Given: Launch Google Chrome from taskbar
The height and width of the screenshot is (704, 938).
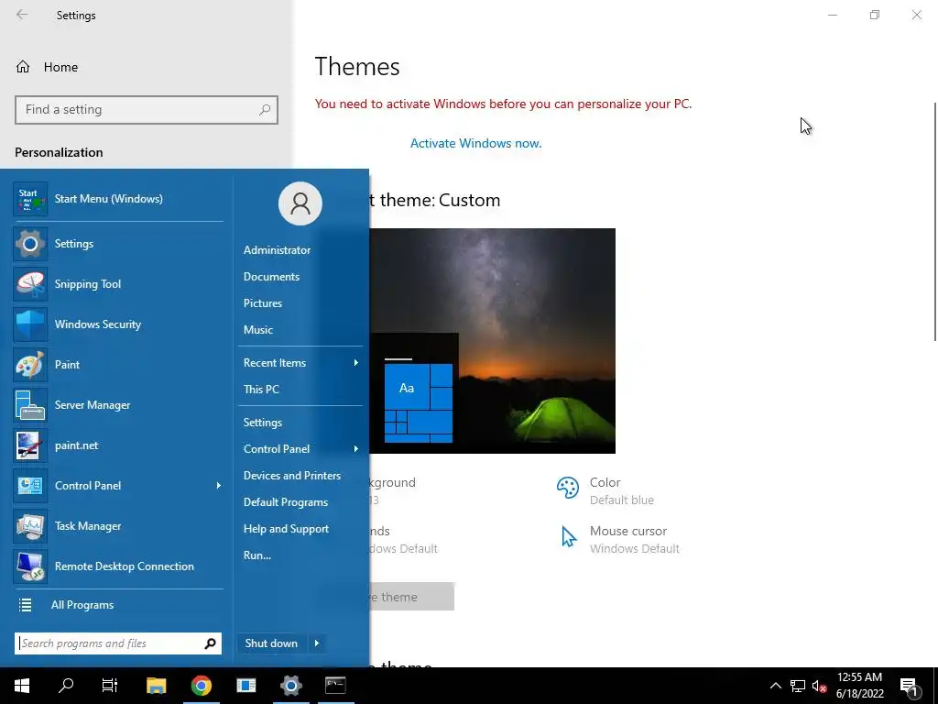Looking at the screenshot, I should tap(202, 686).
